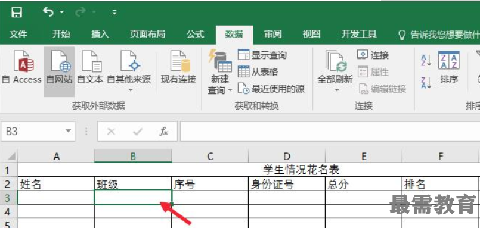
Task: Switch to the 插入 ribbon tab
Action: pos(100,35)
